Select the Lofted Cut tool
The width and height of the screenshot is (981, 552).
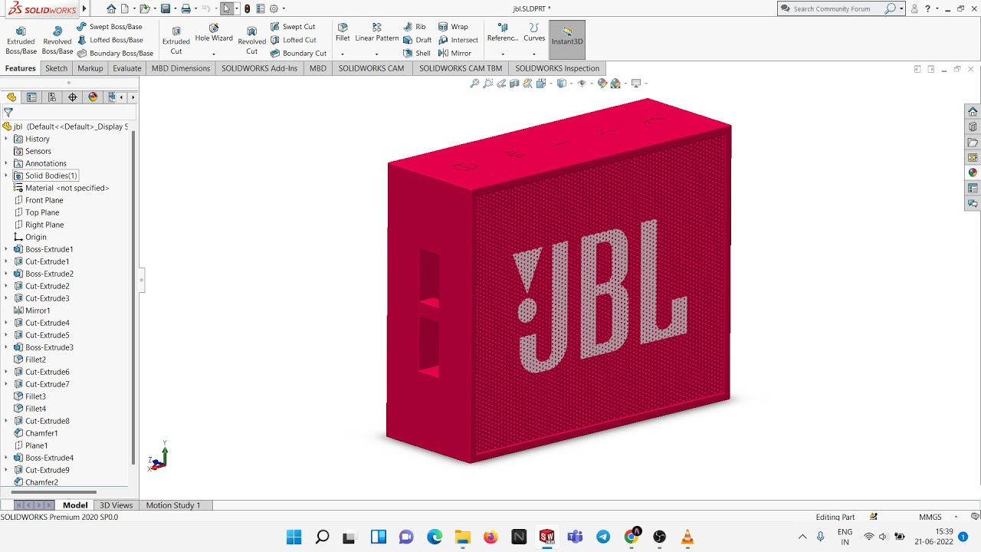[x=294, y=40]
